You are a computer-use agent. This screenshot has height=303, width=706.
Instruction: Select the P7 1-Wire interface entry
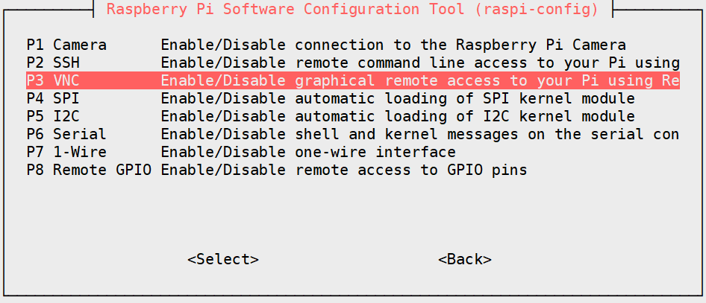click(66, 152)
